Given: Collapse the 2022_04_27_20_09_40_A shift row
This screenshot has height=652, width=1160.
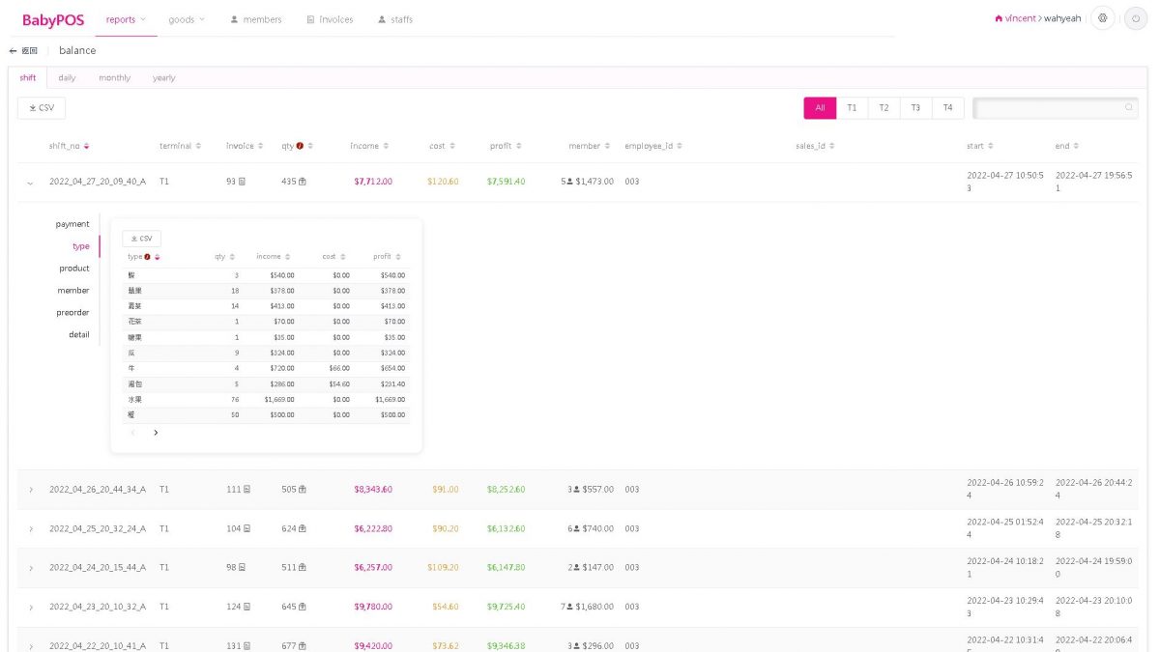Looking at the screenshot, I should click(x=30, y=182).
